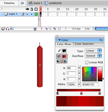Click Delete Layer trash icon
This screenshot has width=108, height=112.
click(x=35, y=29)
